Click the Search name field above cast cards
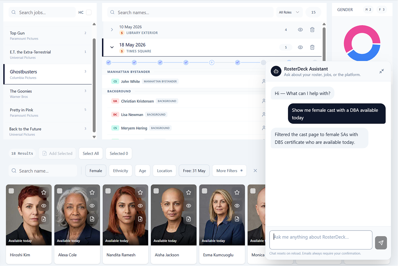 [x=43, y=171]
